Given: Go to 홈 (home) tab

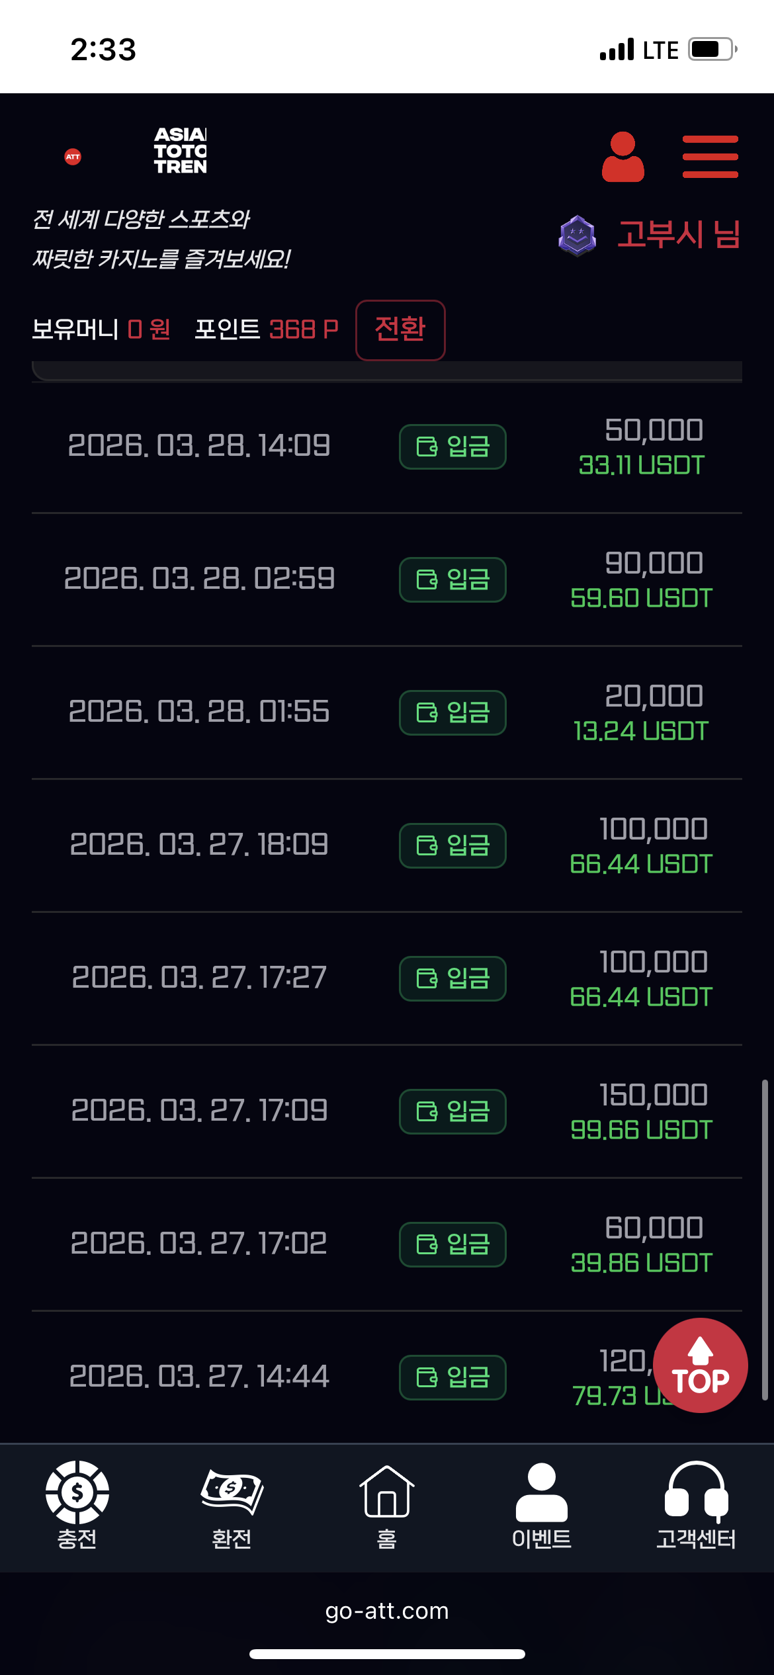Looking at the screenshot, I should coord(386,1505).
